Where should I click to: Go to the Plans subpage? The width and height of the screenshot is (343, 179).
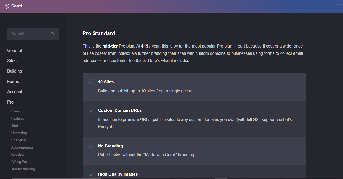15,111
